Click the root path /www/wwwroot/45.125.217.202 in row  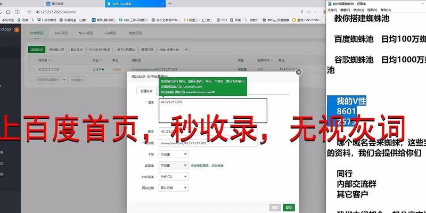[154, 69]
